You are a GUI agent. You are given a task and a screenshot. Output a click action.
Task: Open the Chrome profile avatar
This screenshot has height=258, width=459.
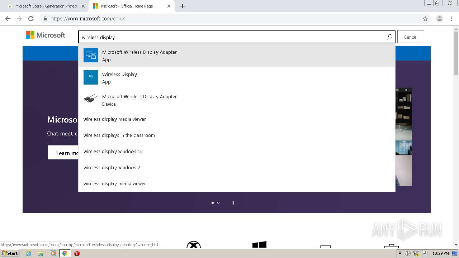(440, 19)
